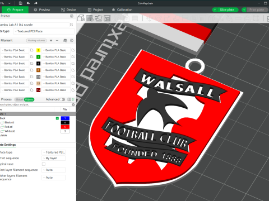Switch process scope to Objects
Screen dimensions: 269x201
pyautogui.click(x=29, y=99)
